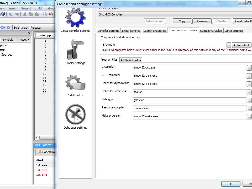Click the Redo arrow in Code::Blocks toolbar
The image size is (252, 189).
click(17, 14)
